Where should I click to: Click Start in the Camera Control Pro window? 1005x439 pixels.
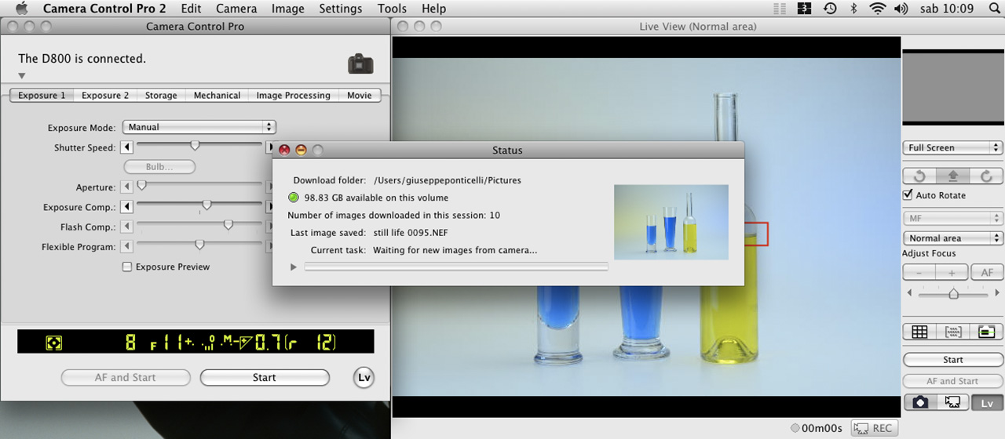(x=265, y=378)
